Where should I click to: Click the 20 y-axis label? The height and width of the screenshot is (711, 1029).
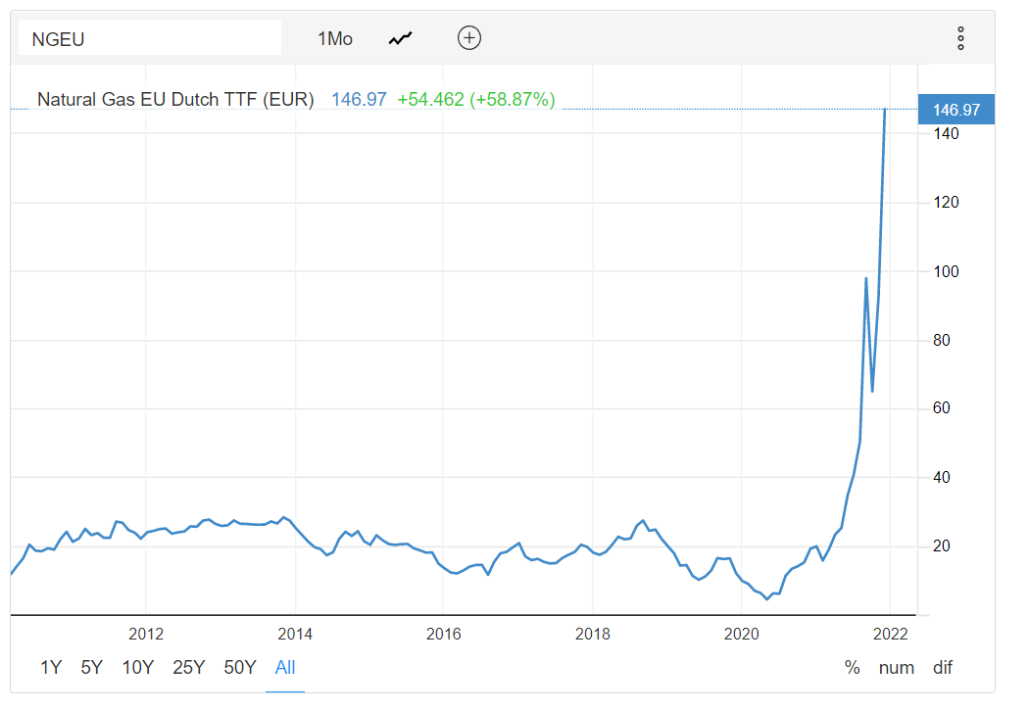(942, 545)
